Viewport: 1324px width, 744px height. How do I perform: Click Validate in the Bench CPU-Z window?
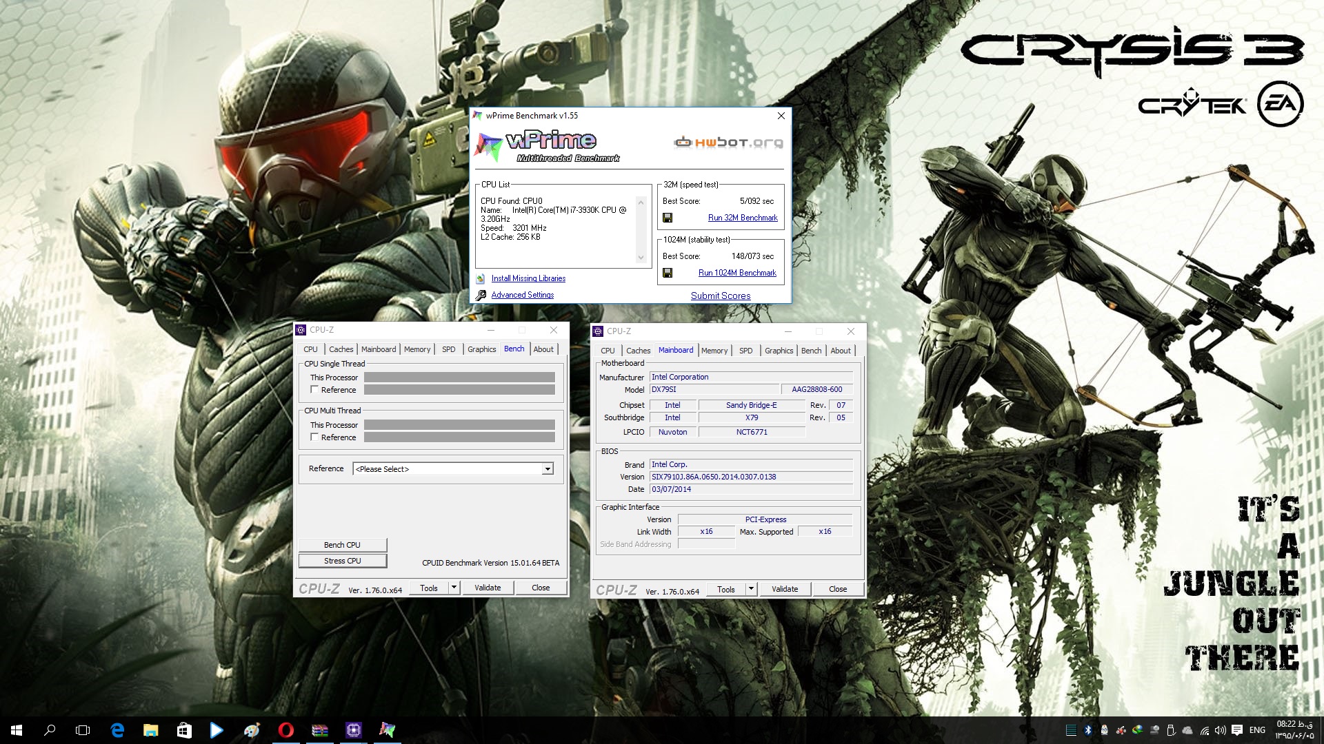pos(488,588)
